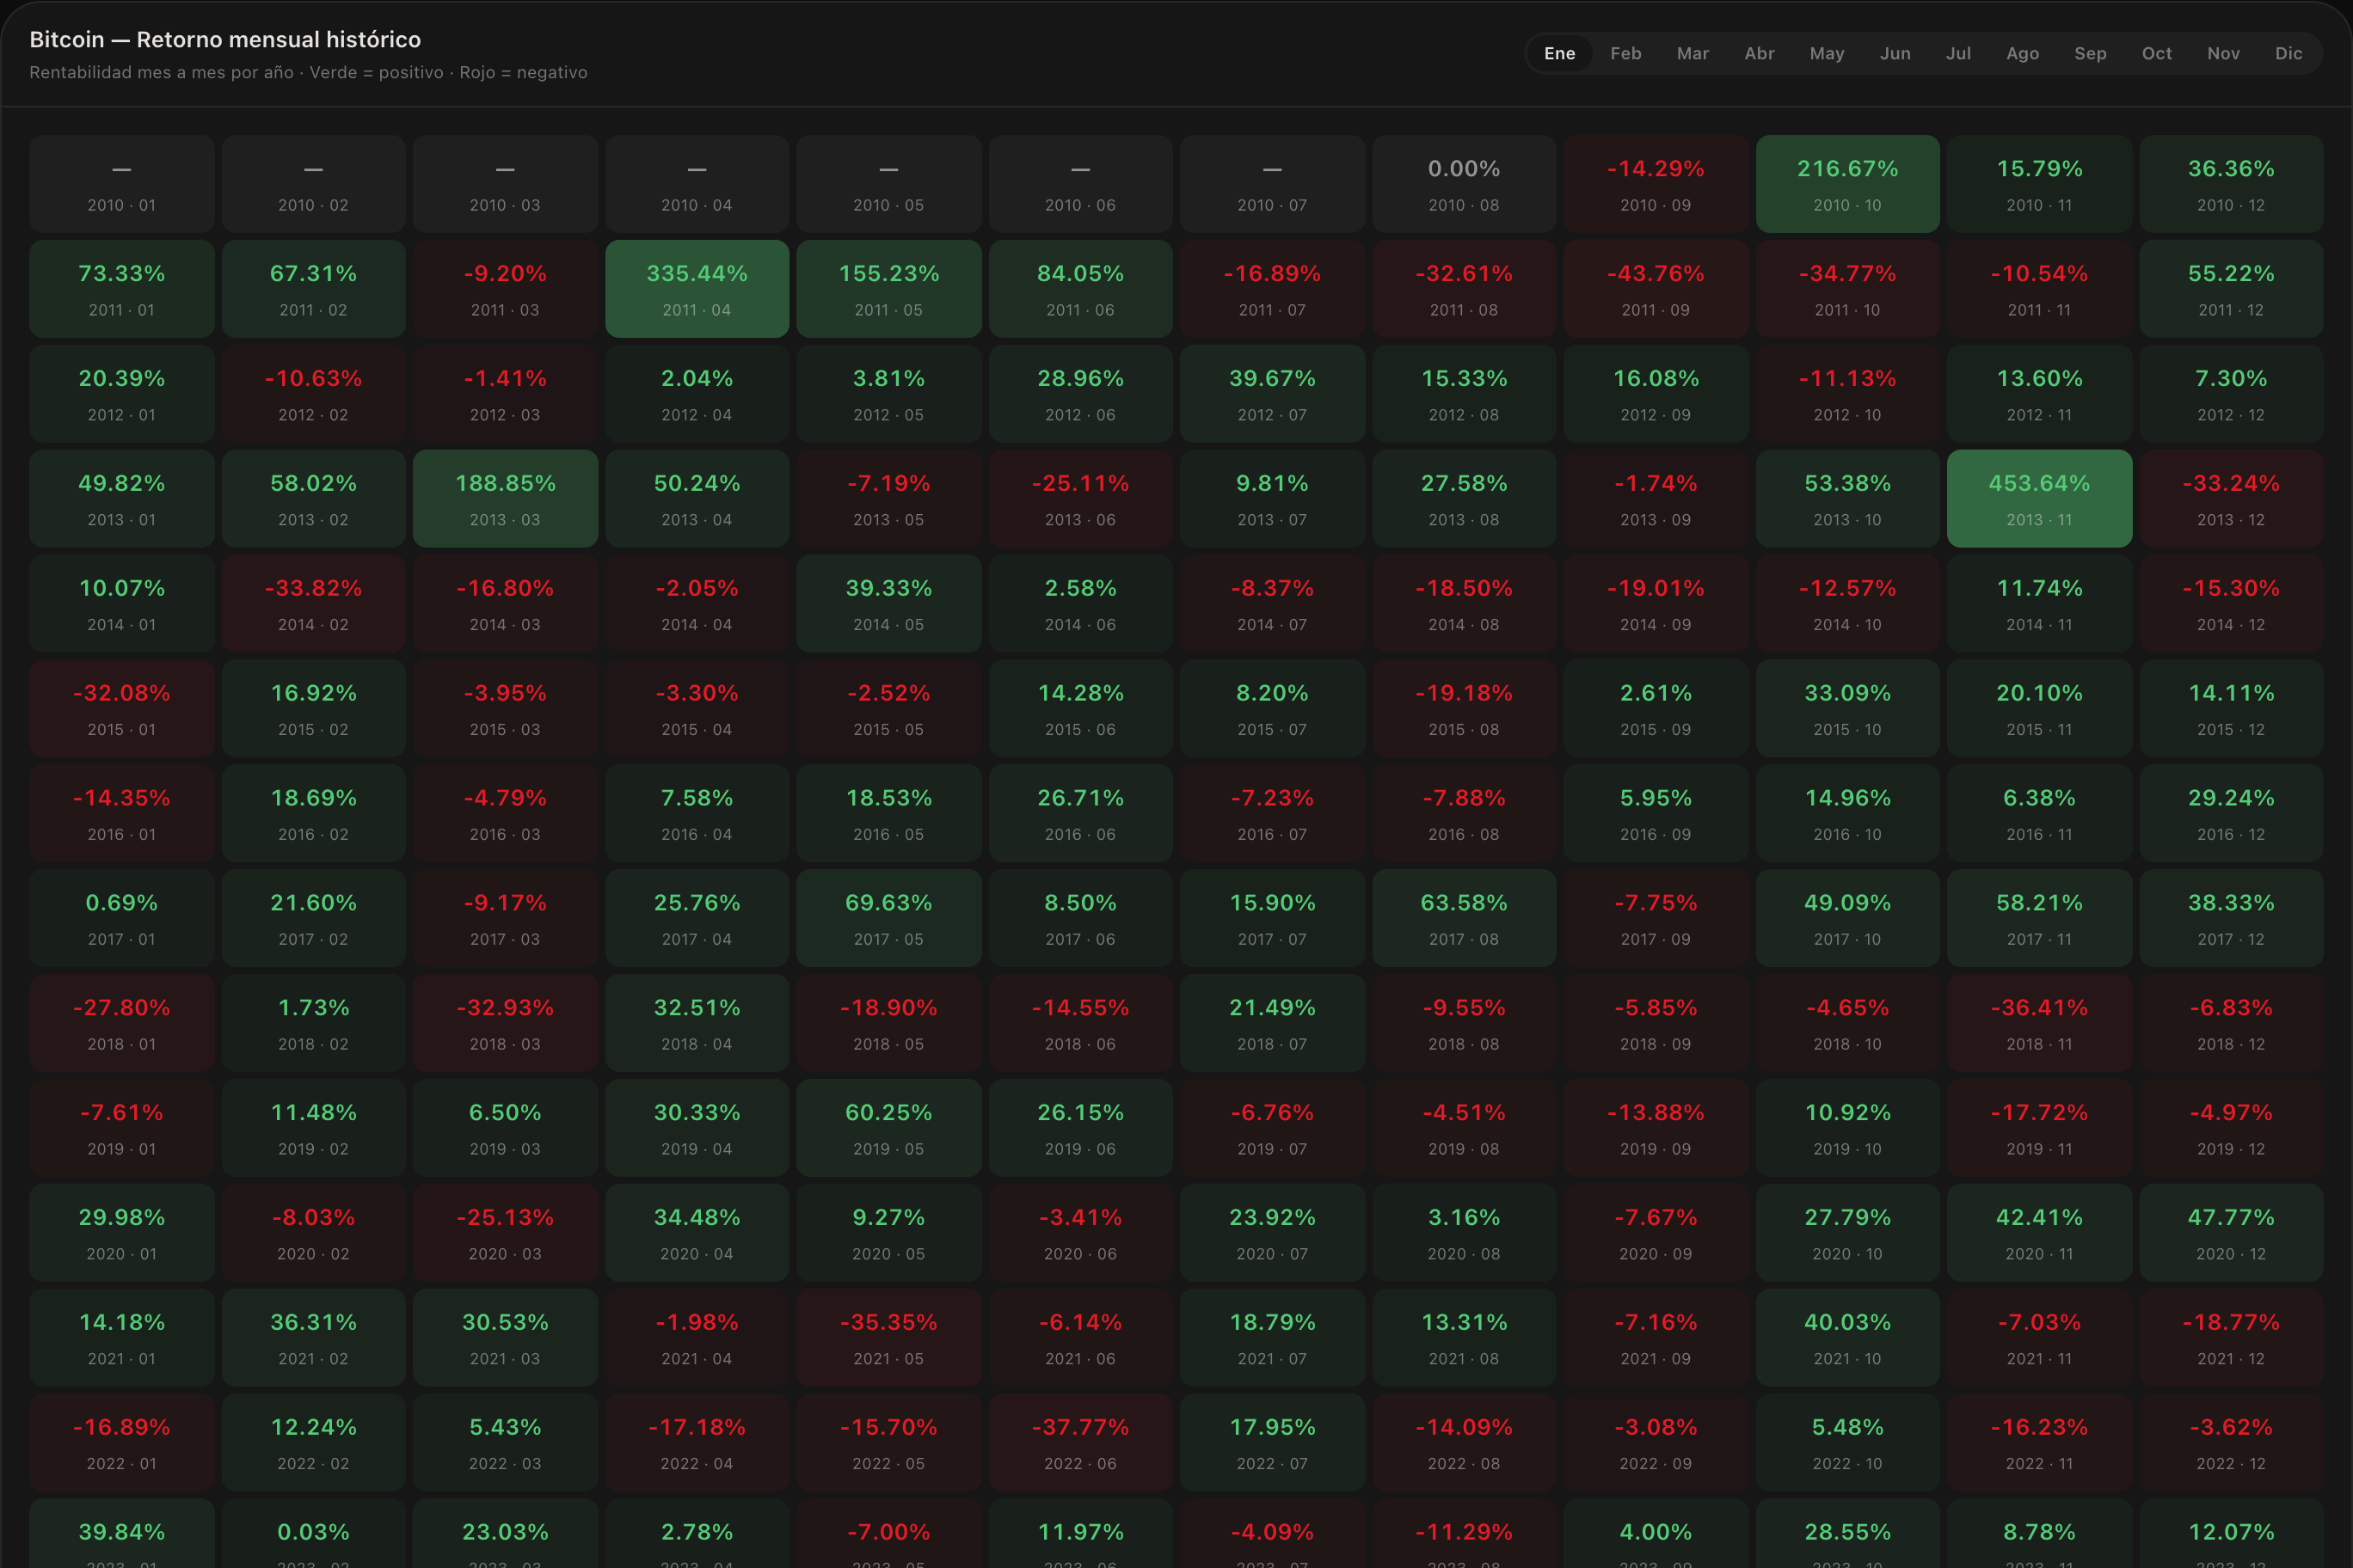Open the Abr month tab
This screenshot has width=2353, height=1568.
(x=1759, y=54)
